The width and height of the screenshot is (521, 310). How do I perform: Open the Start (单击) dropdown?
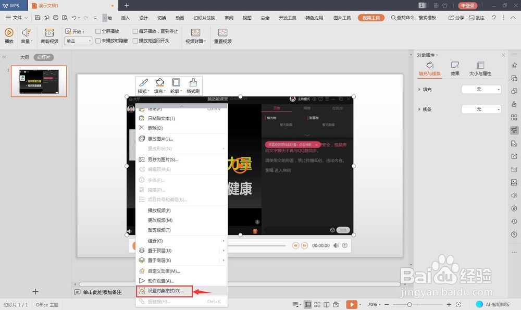[78, 41]
